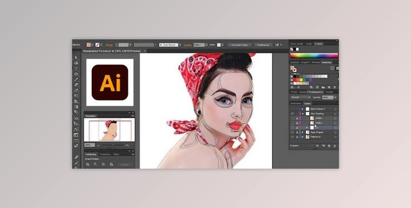
Task: Click arrange documents icon in control bar
Action: point(278,45)
